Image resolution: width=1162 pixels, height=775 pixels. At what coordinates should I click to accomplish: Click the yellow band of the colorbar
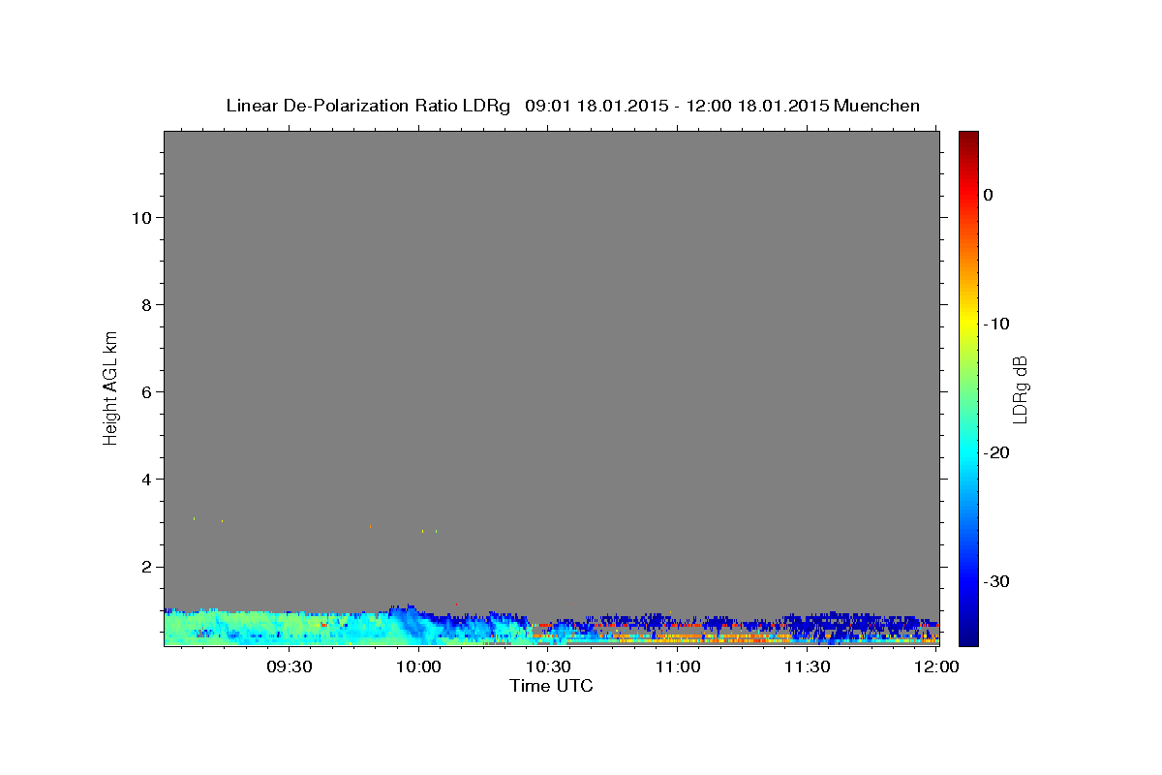click(968, 320)
